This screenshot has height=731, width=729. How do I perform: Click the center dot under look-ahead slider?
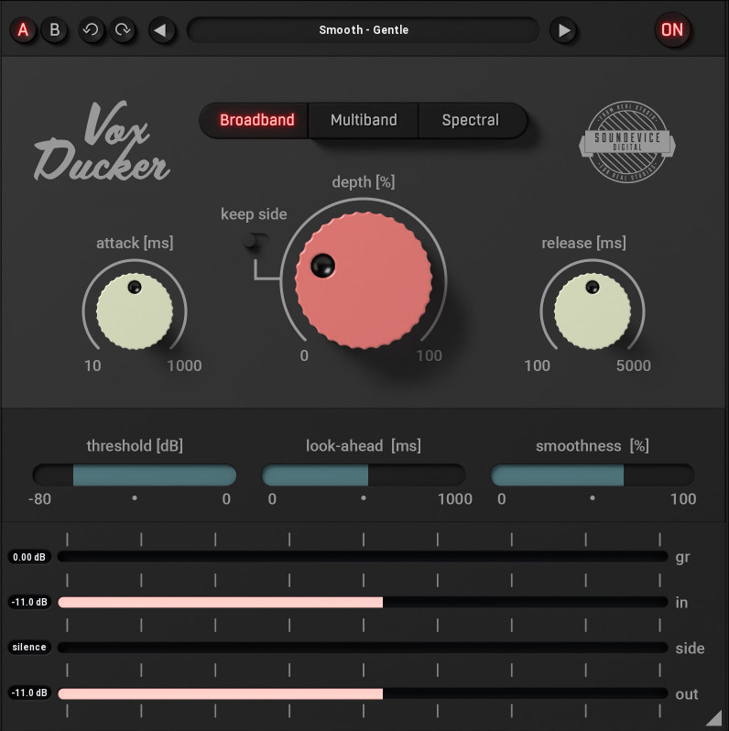coord(364,498)
